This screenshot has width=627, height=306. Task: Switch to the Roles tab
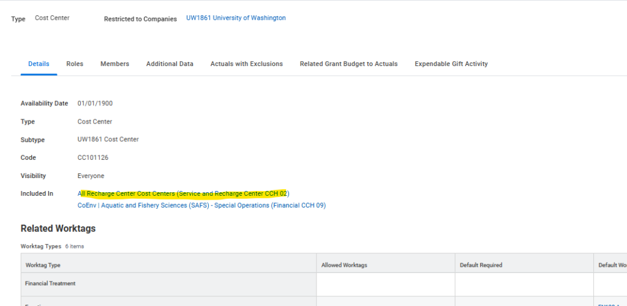[x=75, y=64]
